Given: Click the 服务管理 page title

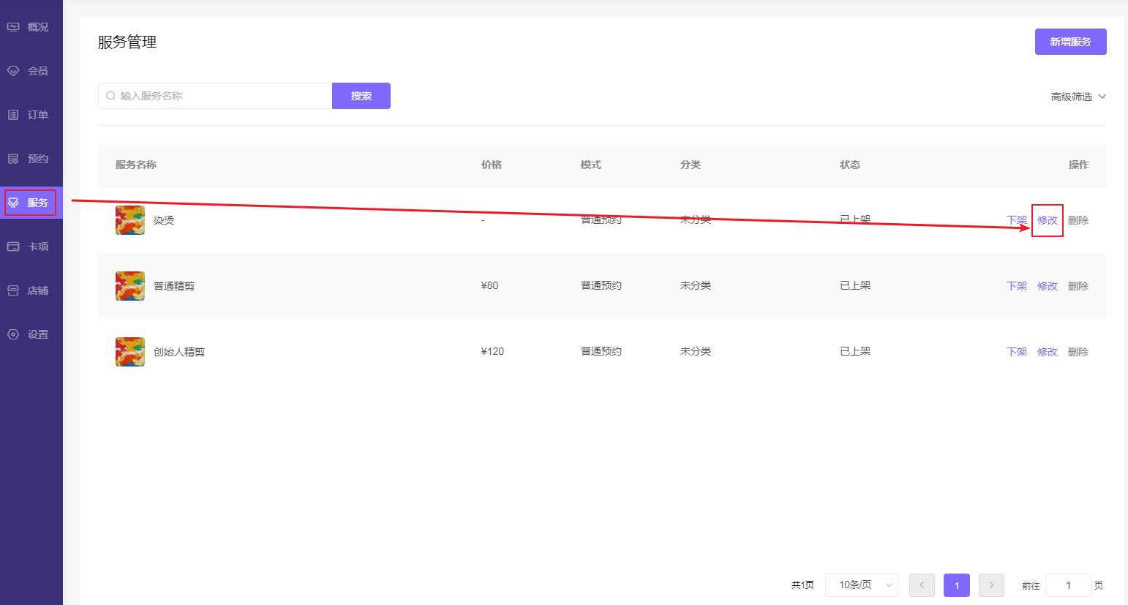Looking at the screenshot, I should click(x=127, y=42).
